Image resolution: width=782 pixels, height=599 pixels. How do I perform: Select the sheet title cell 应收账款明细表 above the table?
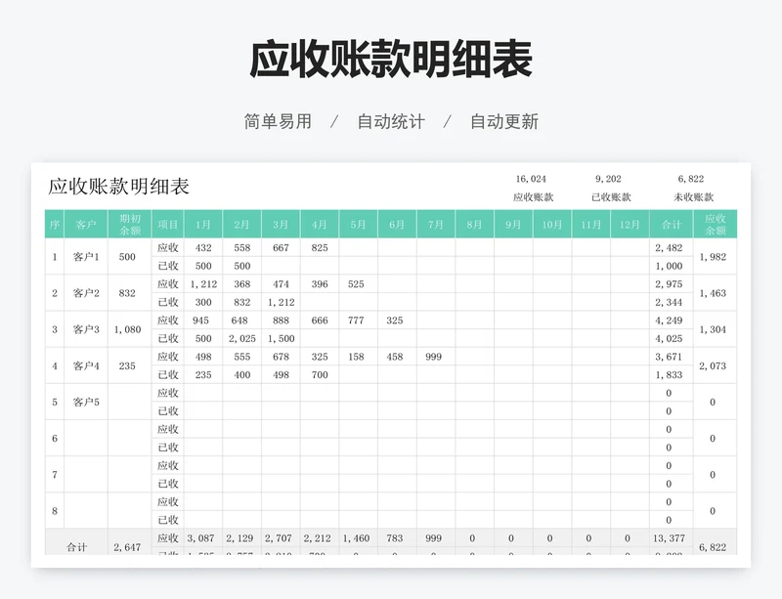point(118,187)
